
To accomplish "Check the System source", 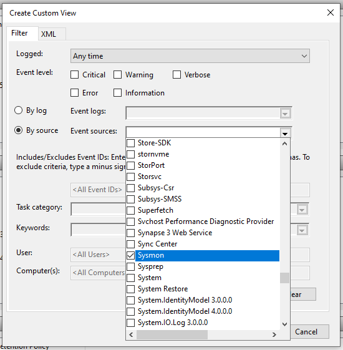I will click(x=131, y=278).
